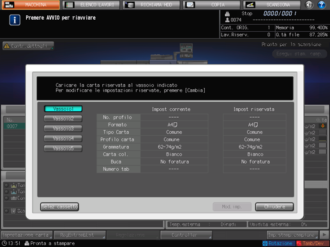This screenshot has width=330, height=247.
Task: Open the Controller menu
Action: click(x=186, y=235)
